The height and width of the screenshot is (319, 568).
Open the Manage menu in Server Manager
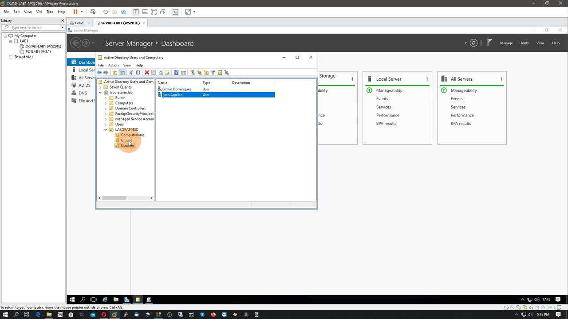506,43
